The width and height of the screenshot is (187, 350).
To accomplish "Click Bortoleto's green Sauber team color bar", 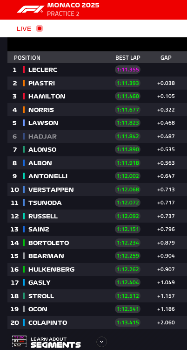I will click(x=24, y=243).
